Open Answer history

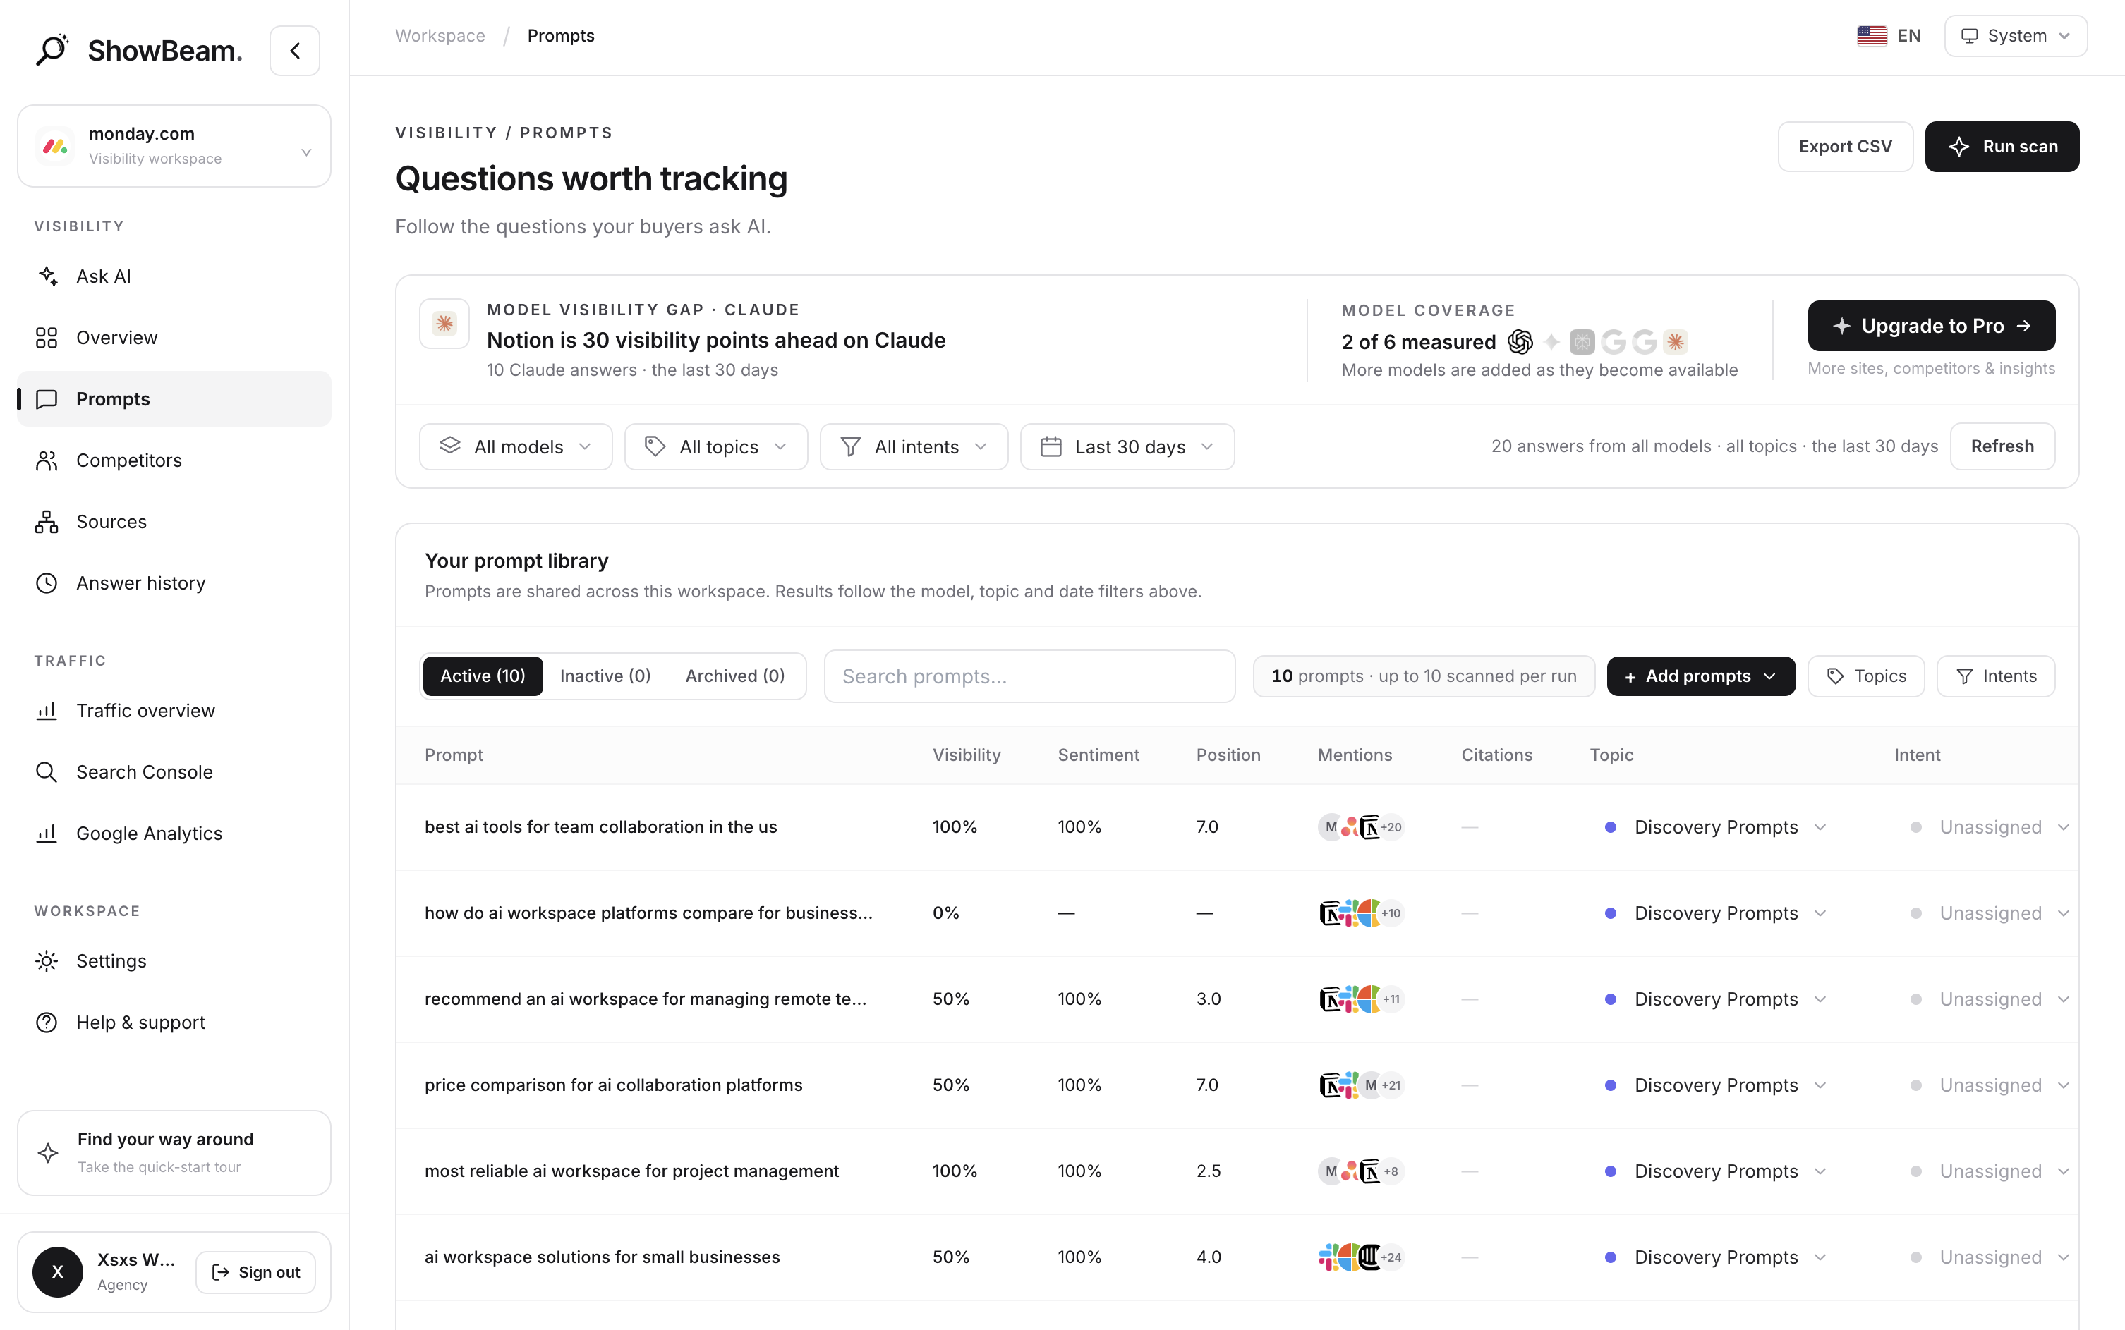[174, 583]
